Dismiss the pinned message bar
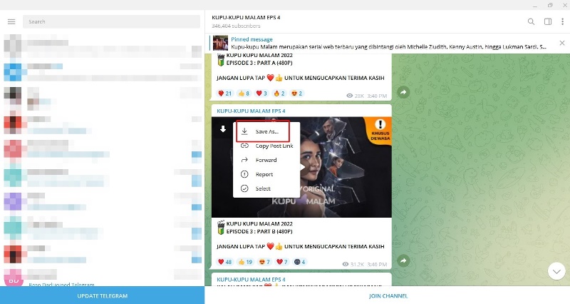The height and width of the screenshot is (304, 570). pyautogui.click(x=562, y=43)
